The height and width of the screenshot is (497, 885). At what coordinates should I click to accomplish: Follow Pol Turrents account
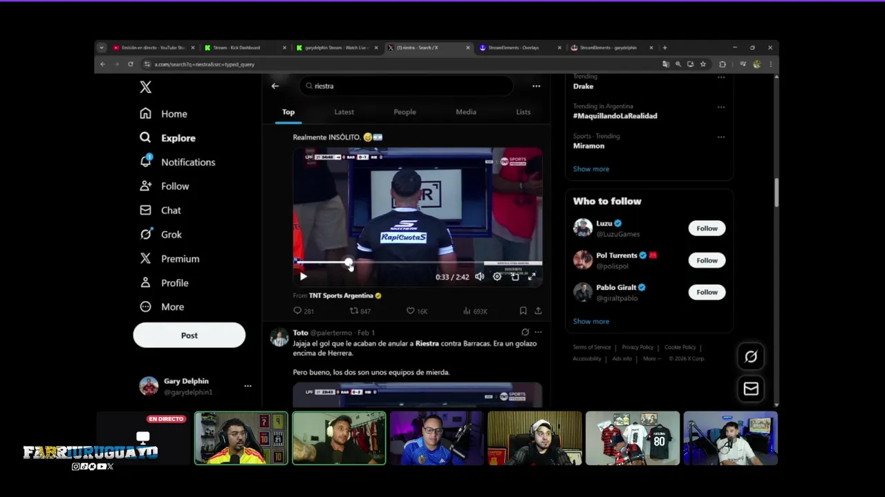707,260
